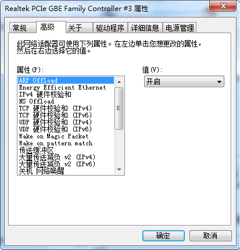Select IPv4 硬件校验和 property
240x250 pixels.
[66, 94]
